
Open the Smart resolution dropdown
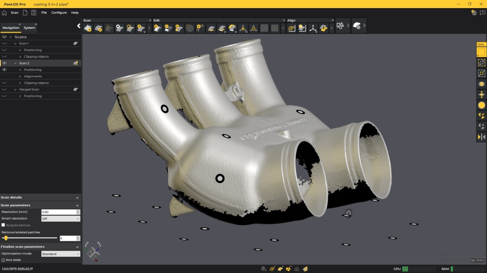(60, 218)
